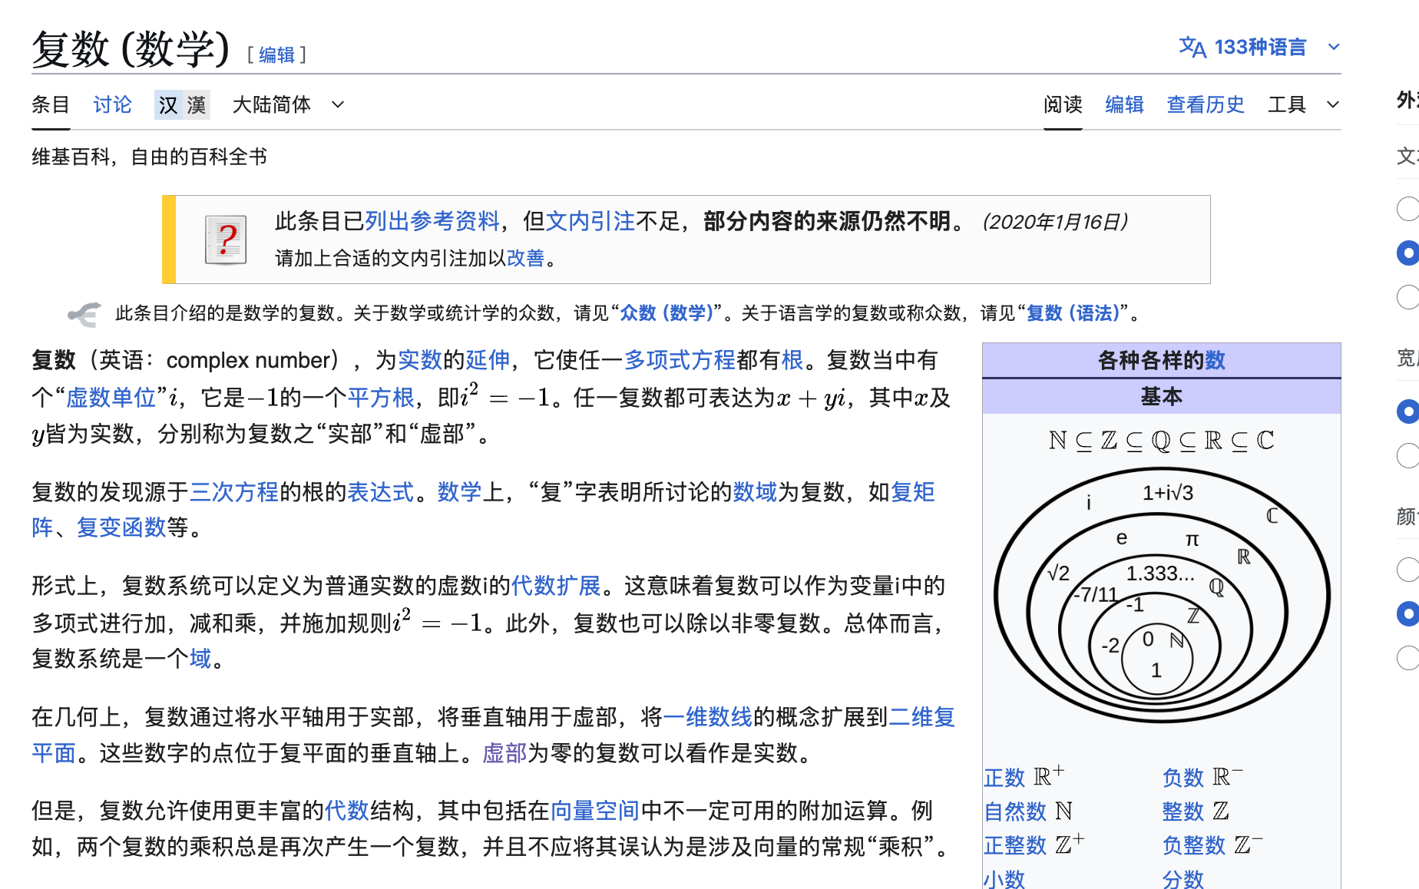Expand the 133种语言 language list chevron
The height and width of the screenshot is (889, 1419).
pos(1334,48)
